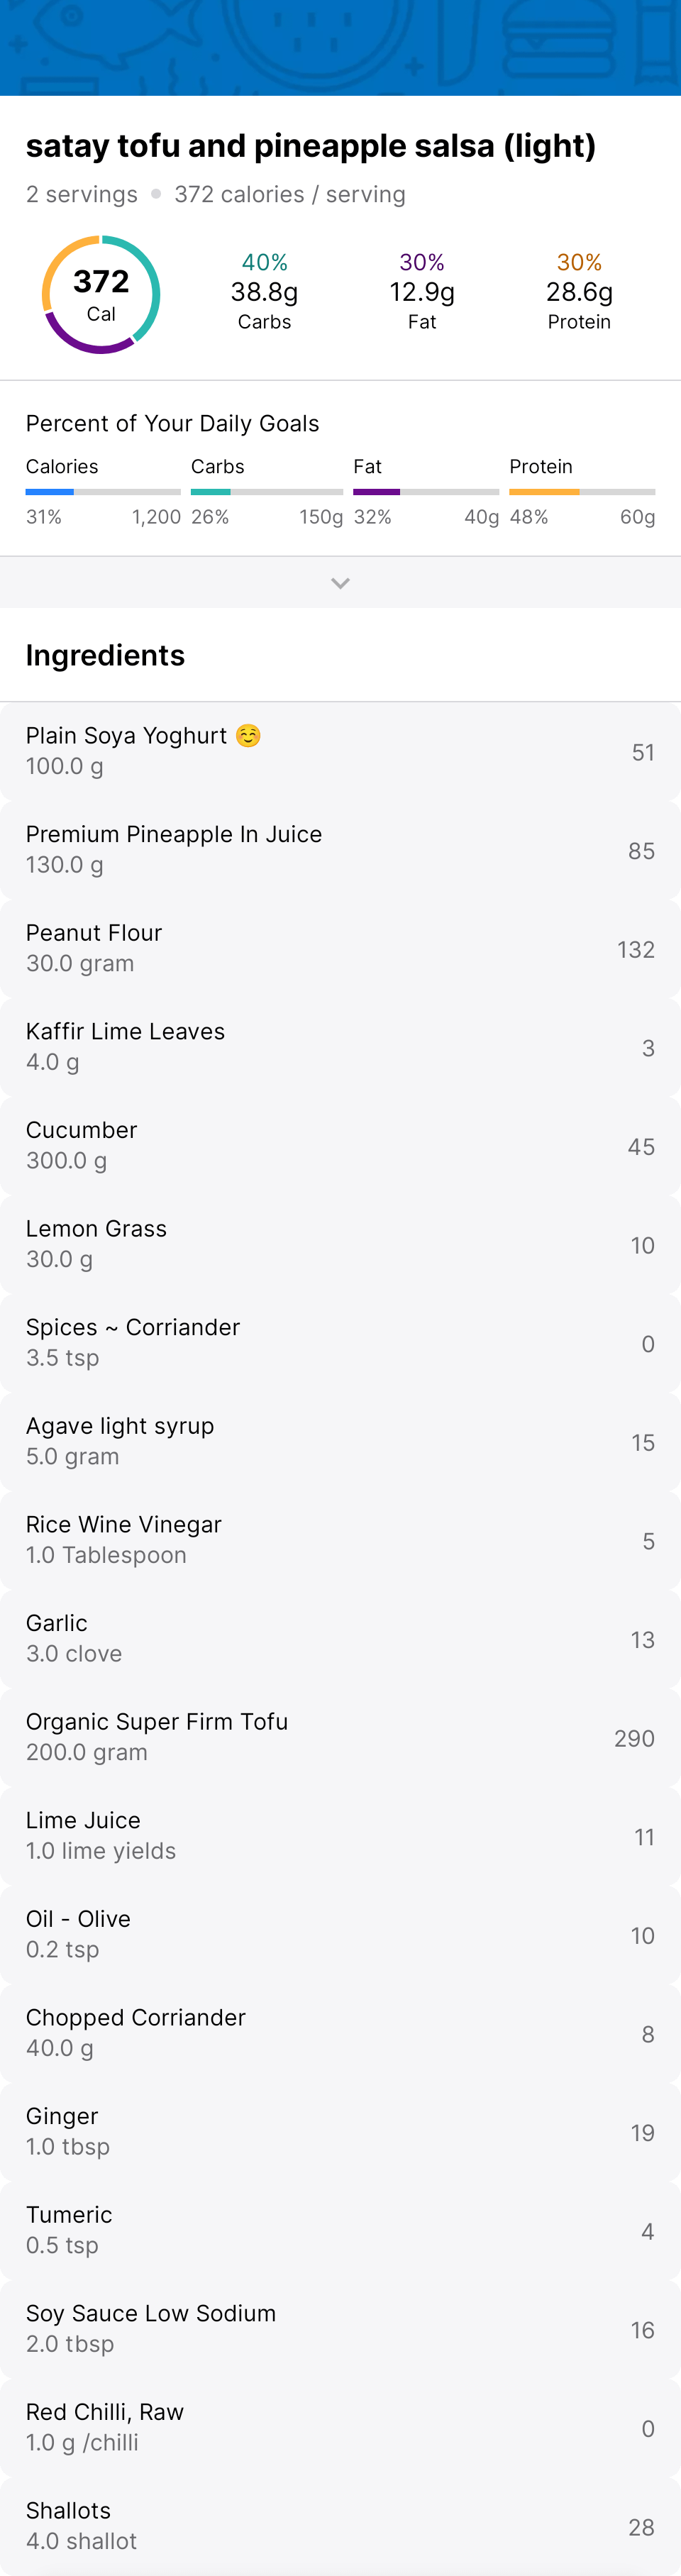Click the Calories daily goal progress bar
681x2576 pixels.
103,492
